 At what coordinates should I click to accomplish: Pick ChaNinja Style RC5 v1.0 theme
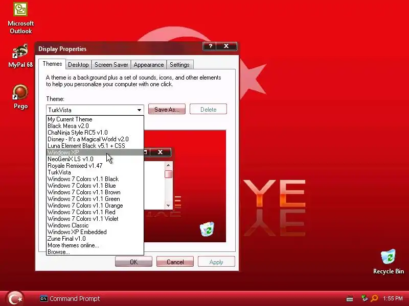coord(95,133)
